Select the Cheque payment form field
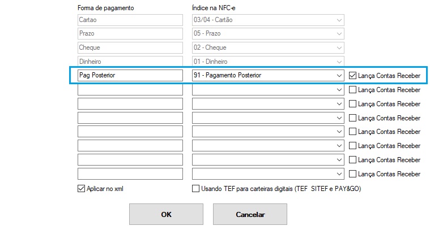 pos(130,47)
